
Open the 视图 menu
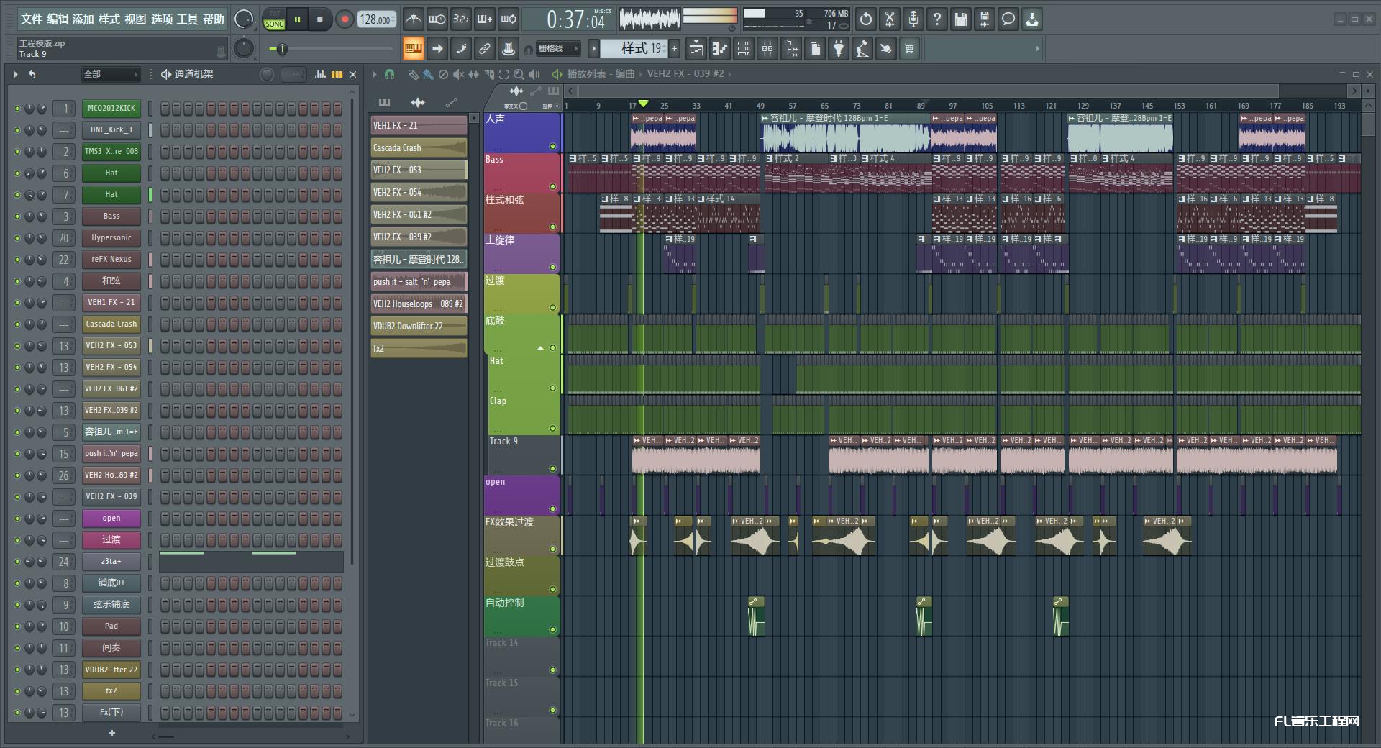[x=135, y=19]
